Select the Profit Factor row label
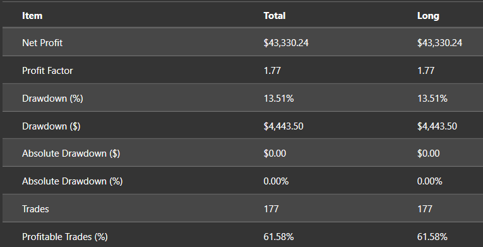 (x=47, y=71)
